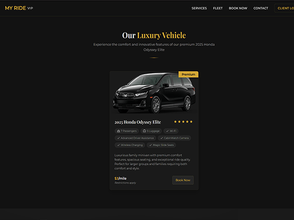Click checkmark beside CabinWatch Camera
This screenshot has width=294, height=220.
coord(161,138)
